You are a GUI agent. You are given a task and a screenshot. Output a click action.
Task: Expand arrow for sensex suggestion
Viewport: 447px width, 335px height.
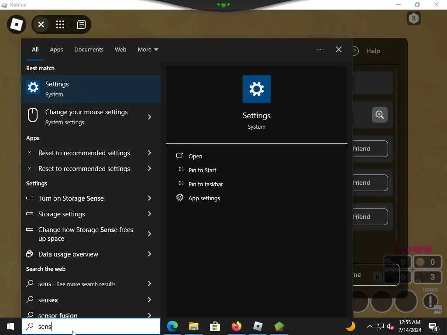(x=149, y=300)
